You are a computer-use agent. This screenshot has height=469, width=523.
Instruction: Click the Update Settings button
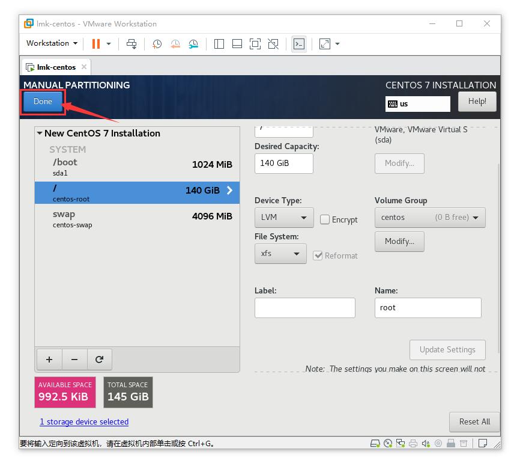[x=447, y=350]
